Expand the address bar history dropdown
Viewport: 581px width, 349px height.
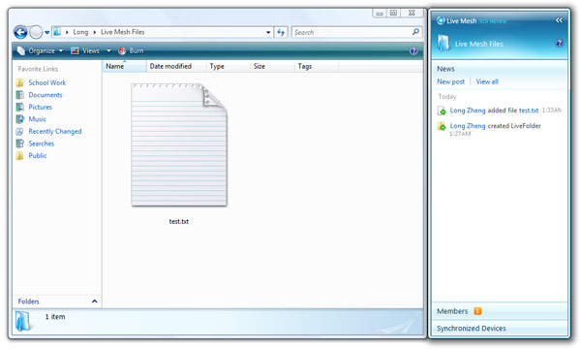268,33
